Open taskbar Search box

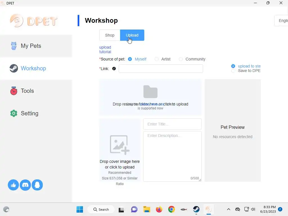pyautogui.click(x=101, y=209)
